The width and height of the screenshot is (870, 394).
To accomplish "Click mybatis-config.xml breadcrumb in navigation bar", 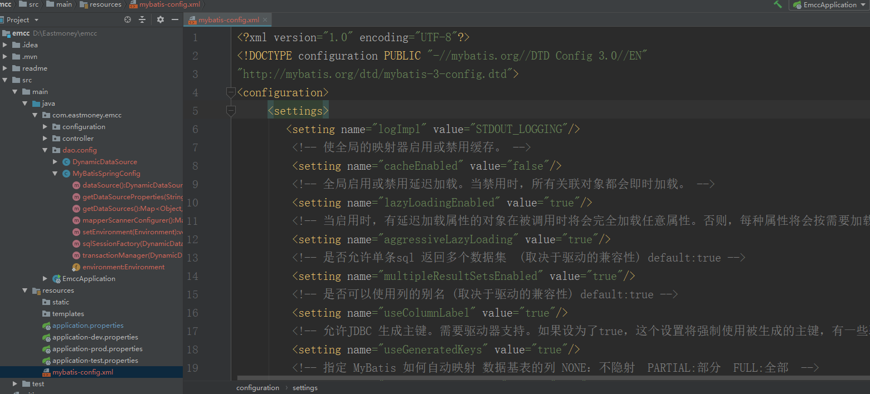I will coord(165,4).
